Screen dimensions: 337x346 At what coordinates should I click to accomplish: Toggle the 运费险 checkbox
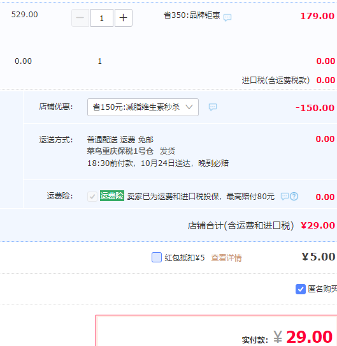[x=92, y=197]
